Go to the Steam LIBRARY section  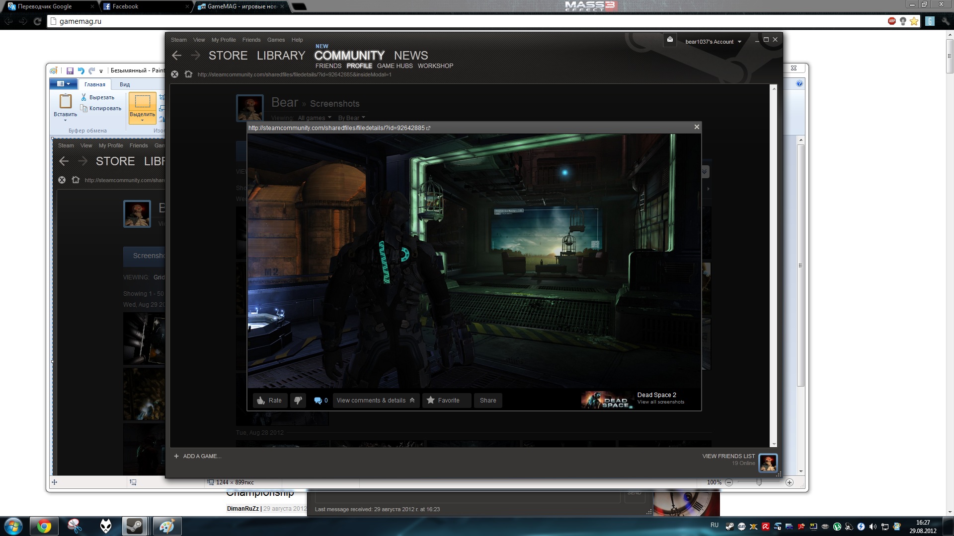[281, 56]
